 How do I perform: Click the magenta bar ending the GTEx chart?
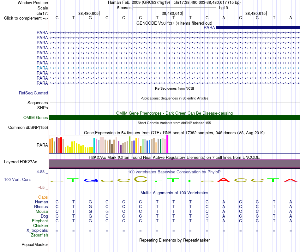[167, 144]
